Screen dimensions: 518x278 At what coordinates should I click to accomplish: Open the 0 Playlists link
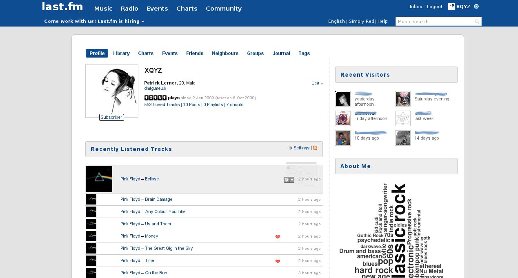(x=213, y=105)
